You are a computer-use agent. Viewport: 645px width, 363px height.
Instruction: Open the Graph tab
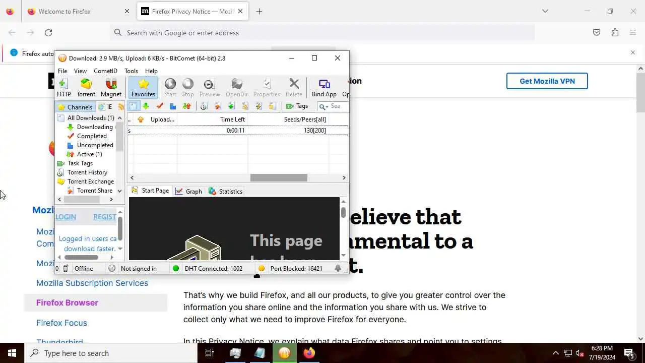coord(189,191)
